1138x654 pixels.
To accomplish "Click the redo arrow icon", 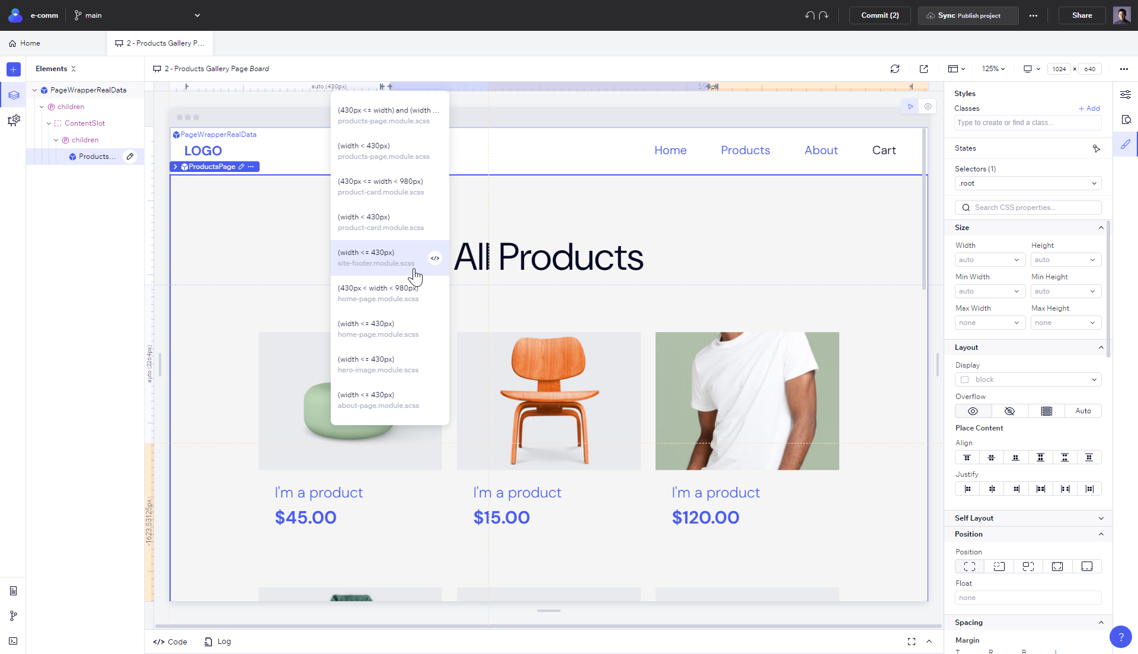I will tap(823, 15).
